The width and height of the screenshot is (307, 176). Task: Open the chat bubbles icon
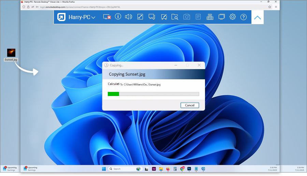click(152, 17)
